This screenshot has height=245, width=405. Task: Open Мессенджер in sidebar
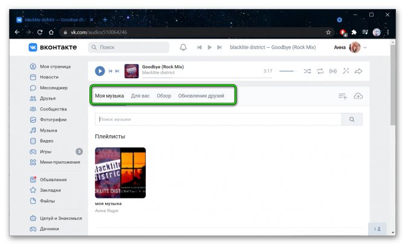point(49,88)
